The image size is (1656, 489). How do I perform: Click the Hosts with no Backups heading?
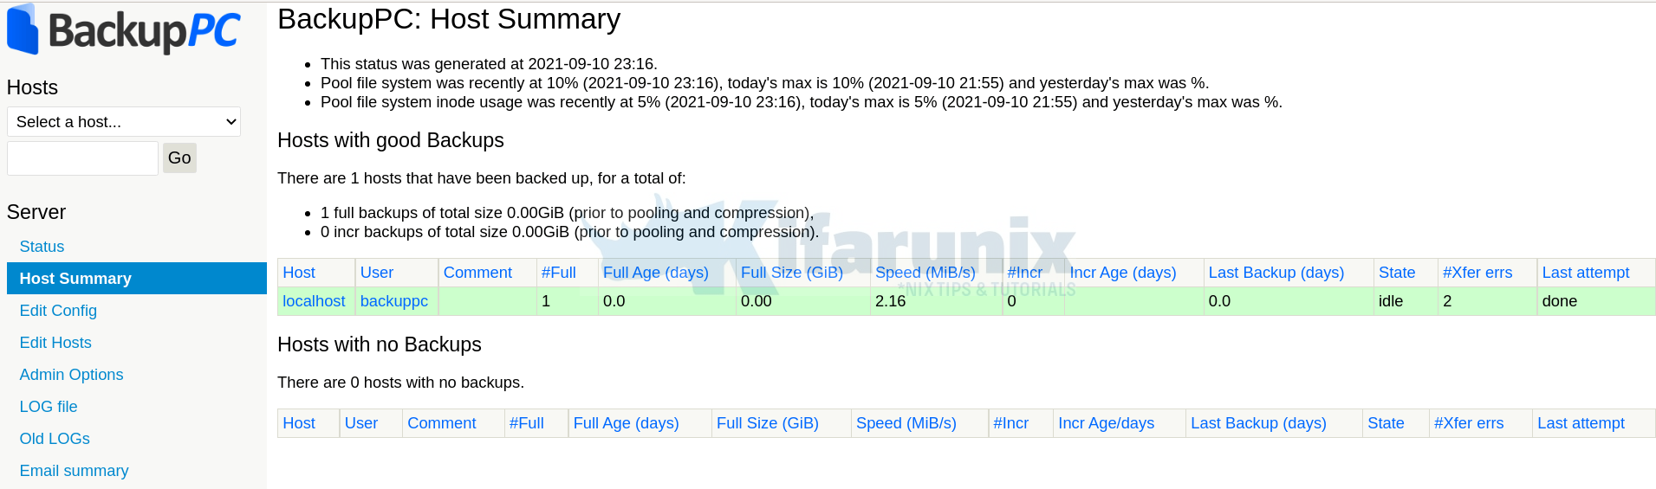point(380,344)
